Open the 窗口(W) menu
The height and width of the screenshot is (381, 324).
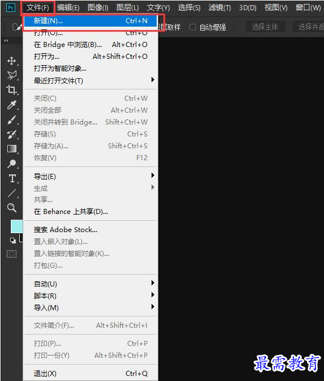point(308,8)
